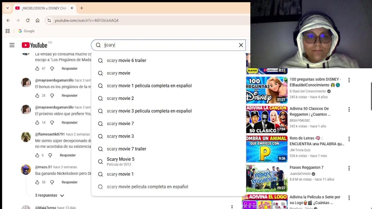Open the apps grid in bookmarks bar
The width and height of the screenshot is (372, 209).
coord(8,31)
